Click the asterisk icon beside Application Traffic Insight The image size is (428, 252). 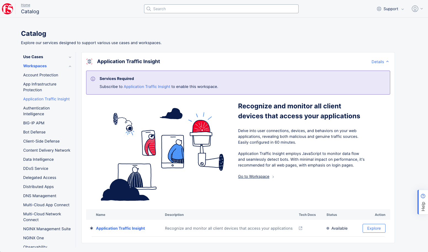(91, 228)
